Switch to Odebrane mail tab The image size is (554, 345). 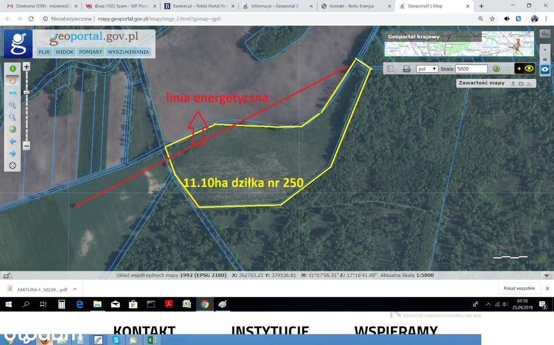tap(43, 6)
